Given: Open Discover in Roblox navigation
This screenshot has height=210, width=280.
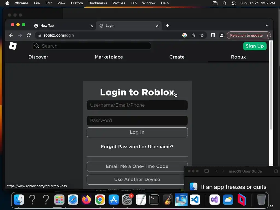Looking at the screenshot, I should tap(38, 57).
